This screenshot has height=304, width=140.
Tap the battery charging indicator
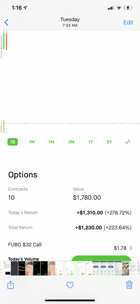[x=128, y=8]
